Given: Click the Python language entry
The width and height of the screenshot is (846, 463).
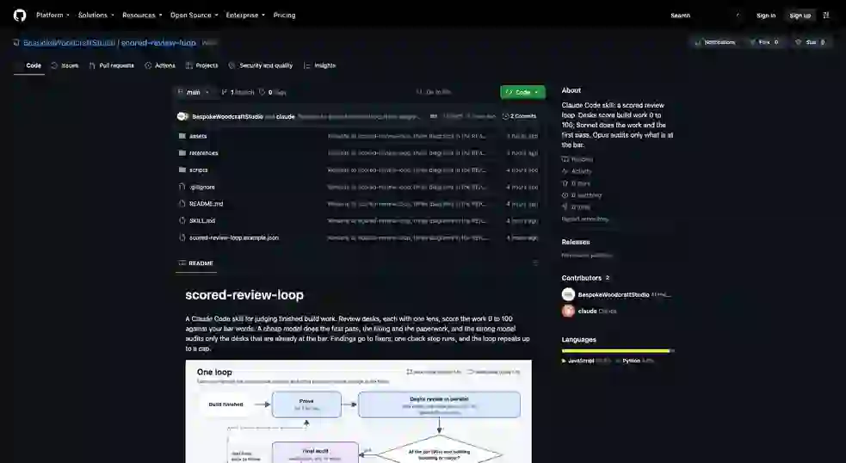Looking at the screenshot, I should [x=634, y=361].
